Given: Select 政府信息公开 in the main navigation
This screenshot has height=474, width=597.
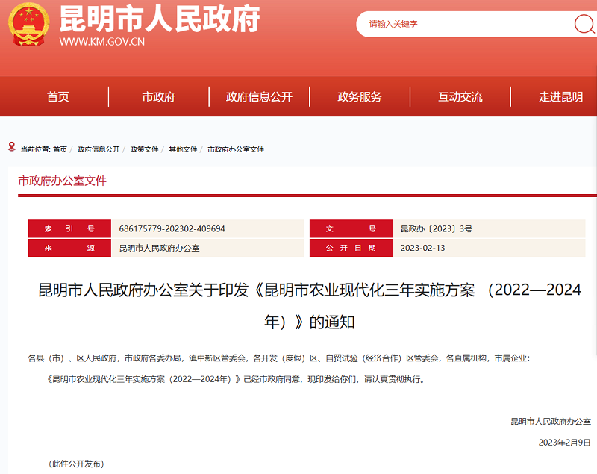Looking at the screenshot, I should tap(259, 97).
